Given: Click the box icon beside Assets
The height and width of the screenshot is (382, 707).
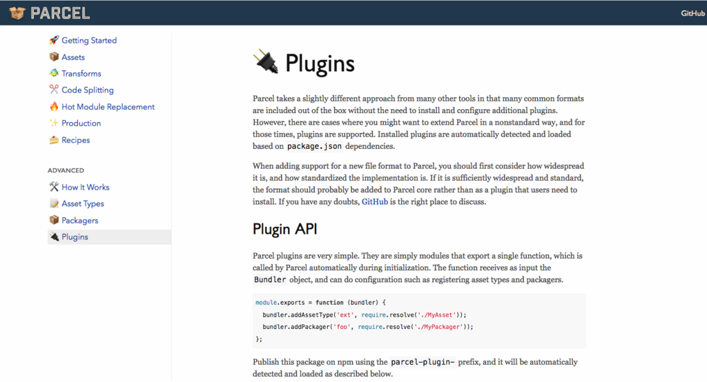Looking at the screenshot, I should pos(54,57).
